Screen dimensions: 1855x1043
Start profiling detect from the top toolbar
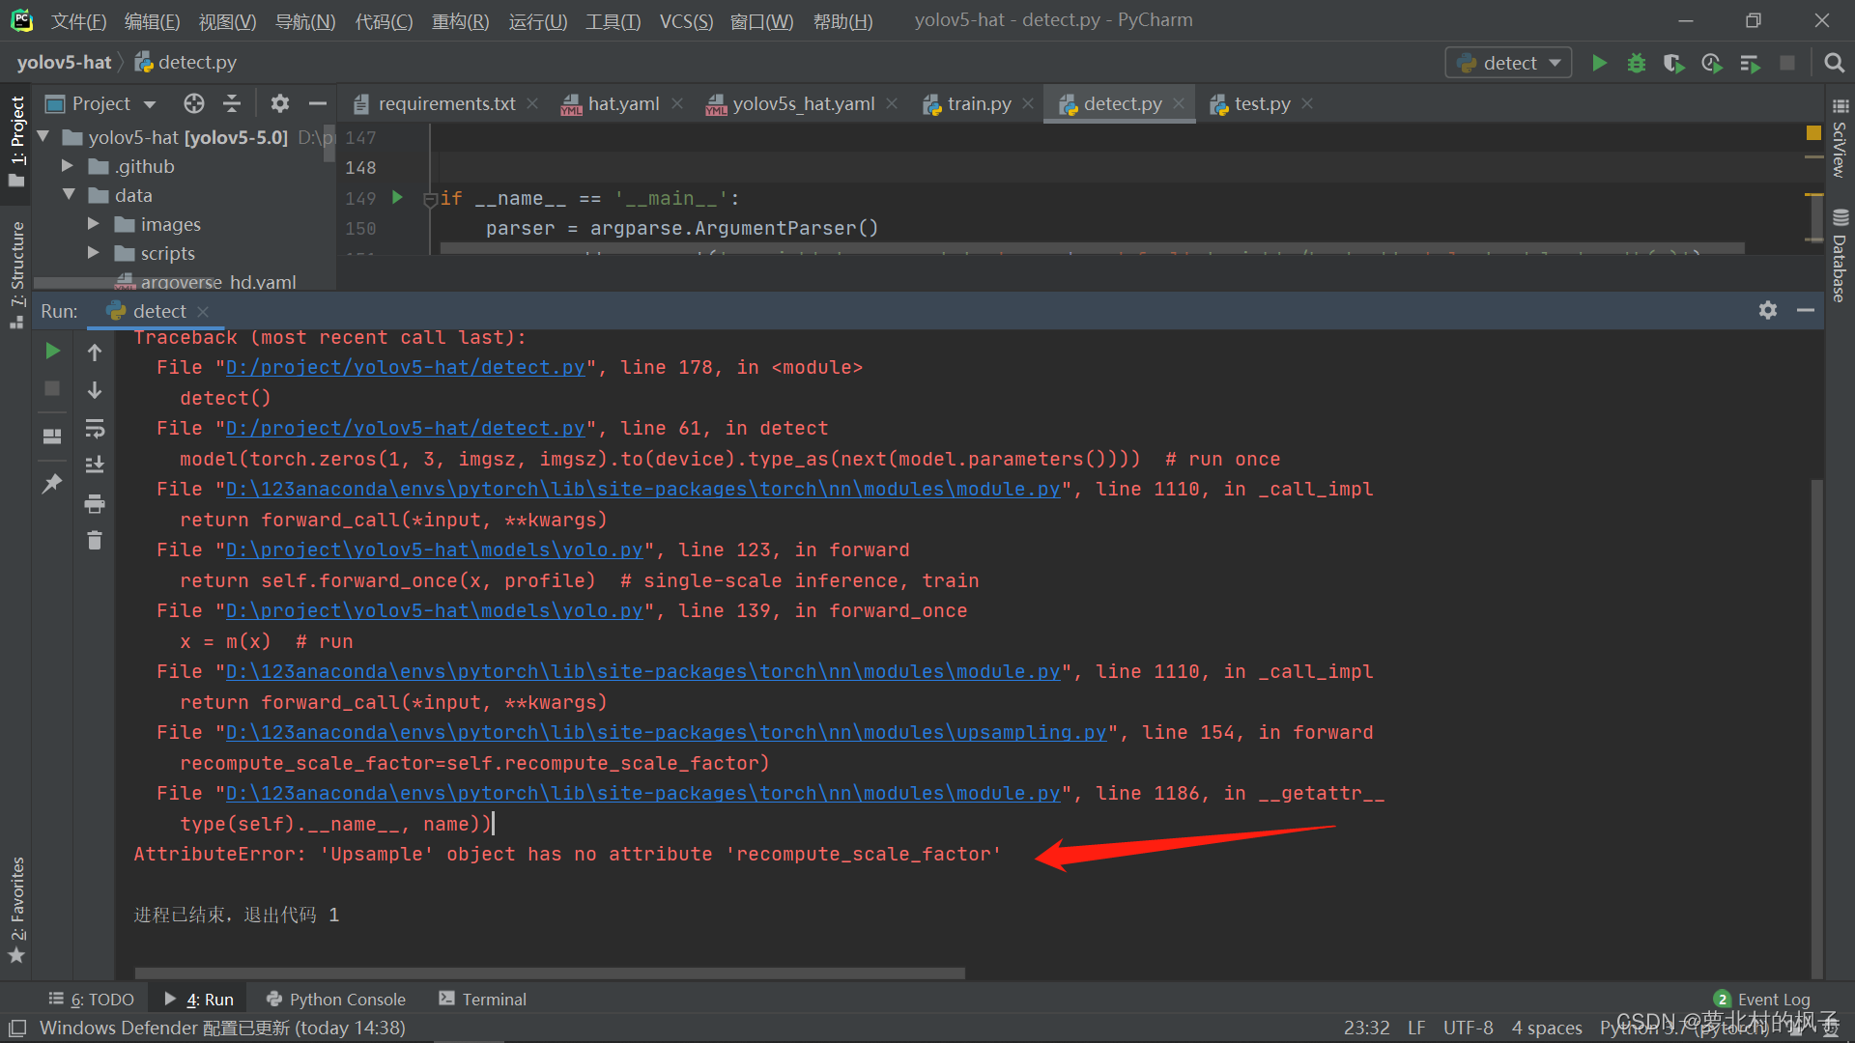(x=1712, y=63)
